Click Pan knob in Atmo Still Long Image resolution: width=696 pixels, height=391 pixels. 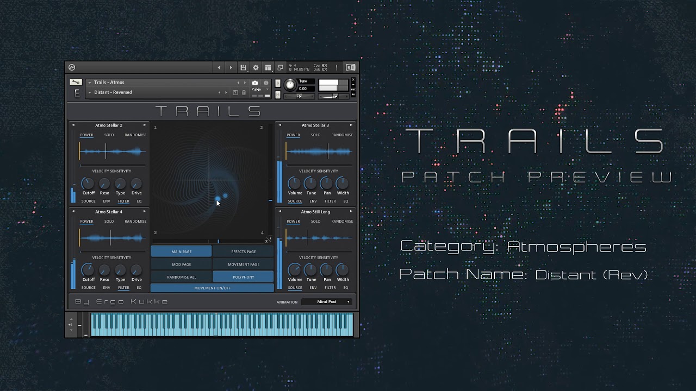(x=326, y=270)
